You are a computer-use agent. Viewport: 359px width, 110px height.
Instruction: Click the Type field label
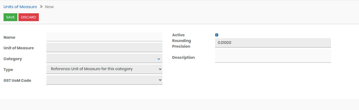[x=8, y=70]
